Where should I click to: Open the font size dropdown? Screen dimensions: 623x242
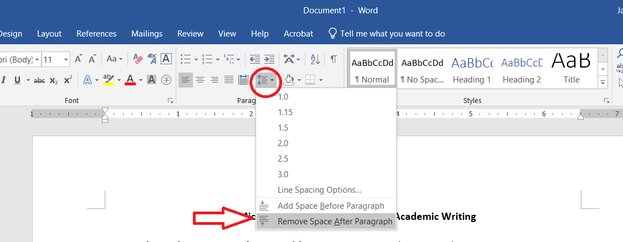click(66, 59)
